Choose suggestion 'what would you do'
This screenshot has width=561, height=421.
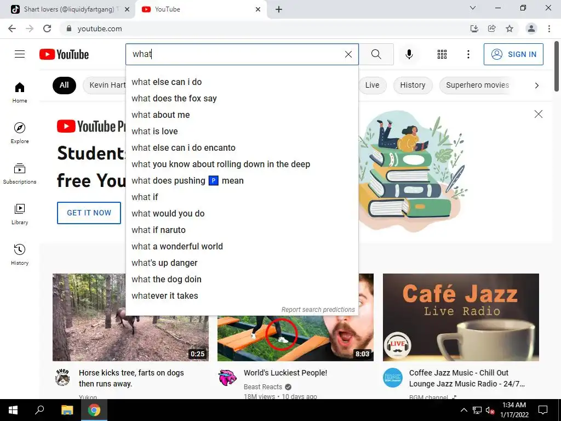coord(242,214)
